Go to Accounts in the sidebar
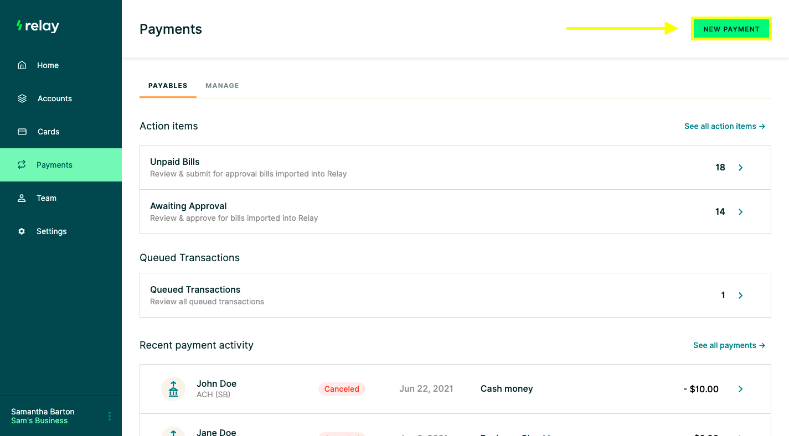789x436 pixels. [61, 98]
